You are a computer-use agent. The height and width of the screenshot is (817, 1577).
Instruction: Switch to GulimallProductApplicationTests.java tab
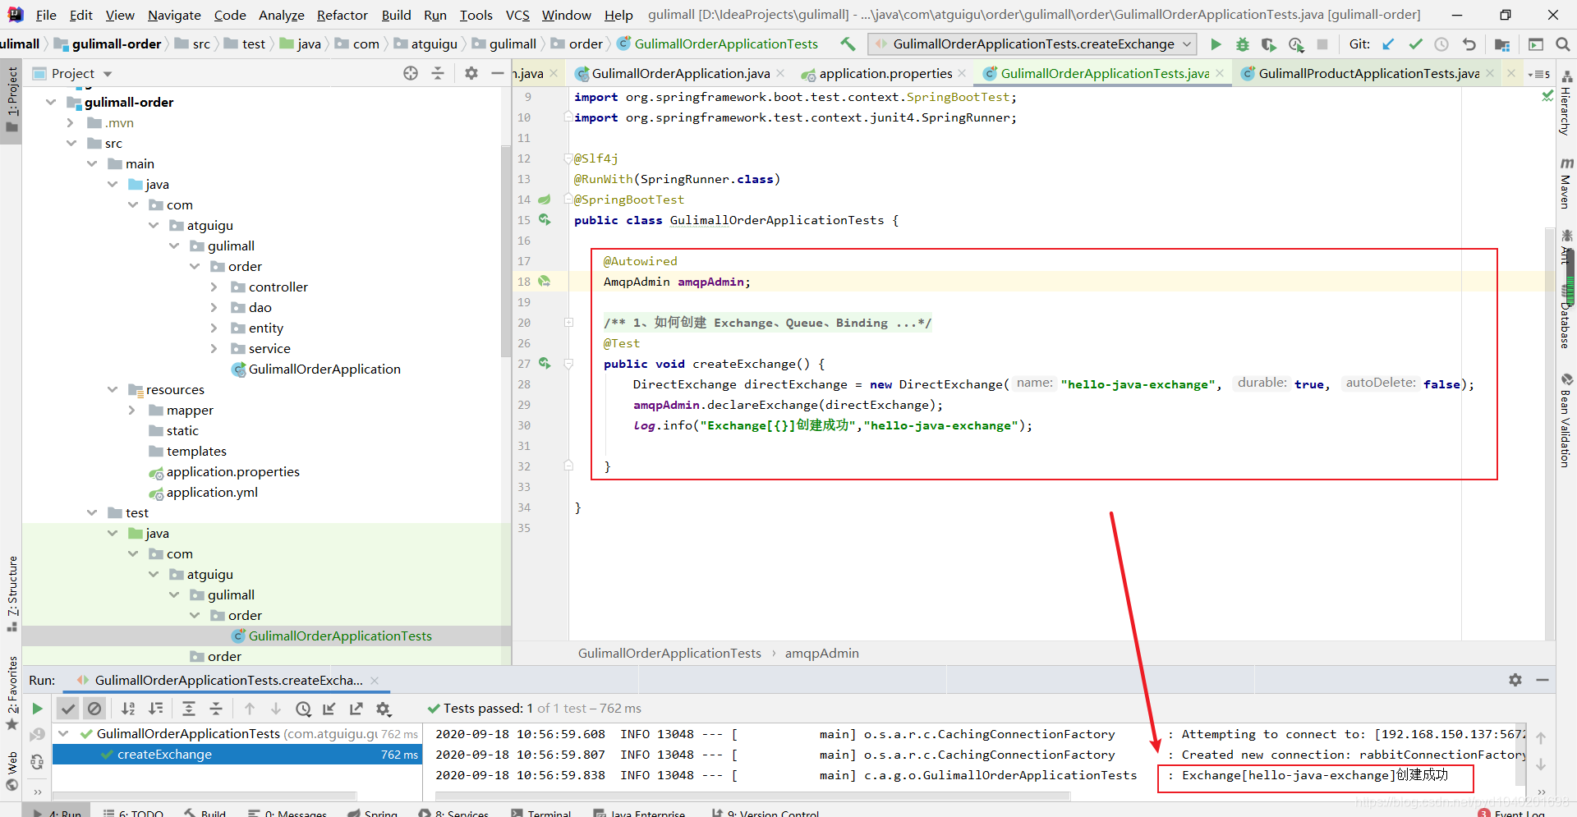(1369, 73)
